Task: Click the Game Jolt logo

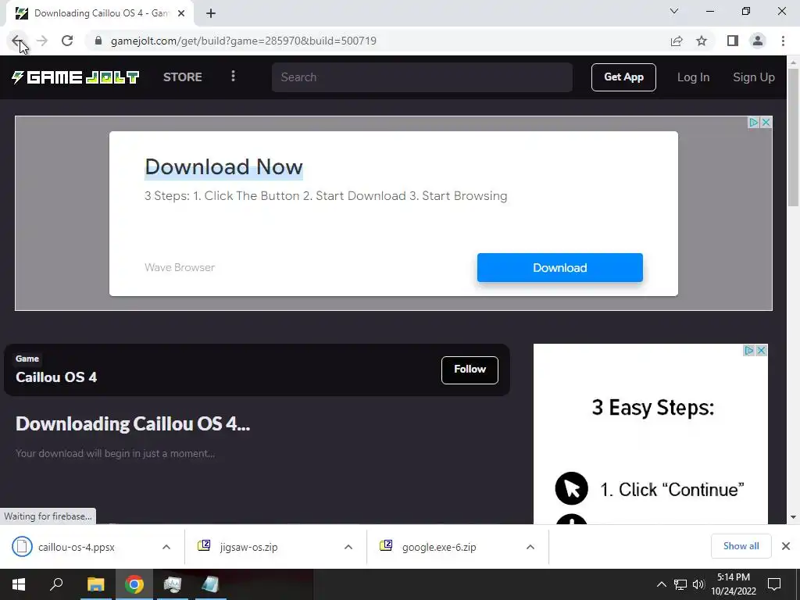Action: (76, 77)
